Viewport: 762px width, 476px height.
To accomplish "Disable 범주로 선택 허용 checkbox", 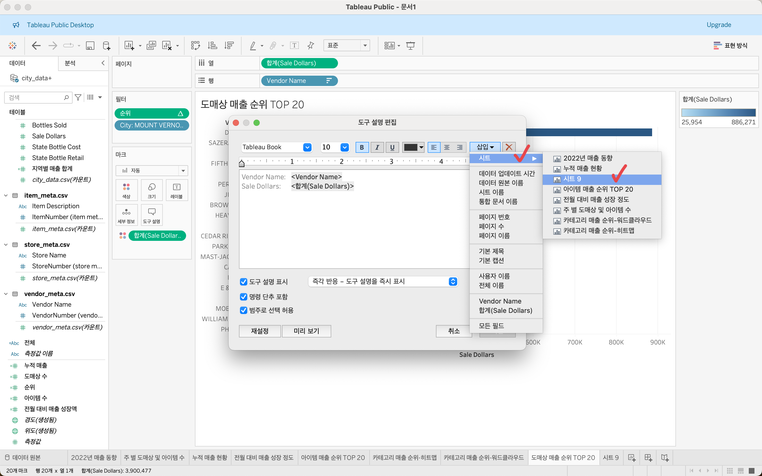I will tap(243, 310).
